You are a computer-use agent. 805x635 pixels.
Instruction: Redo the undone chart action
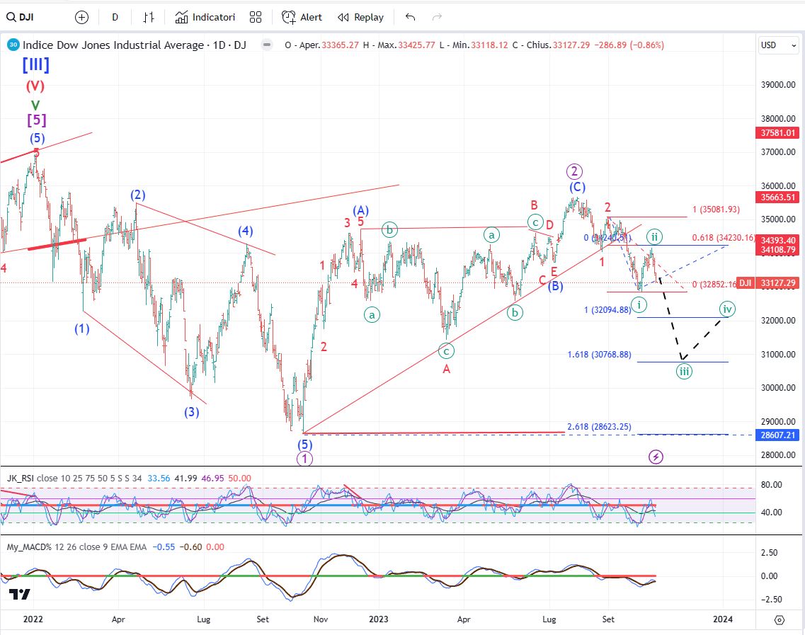click(x=437, y=18)
